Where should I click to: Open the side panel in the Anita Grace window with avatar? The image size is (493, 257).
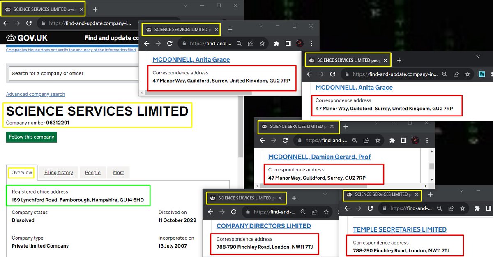[288, 43]
